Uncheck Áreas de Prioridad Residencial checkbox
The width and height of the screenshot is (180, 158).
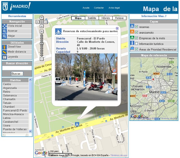point(136,49)
